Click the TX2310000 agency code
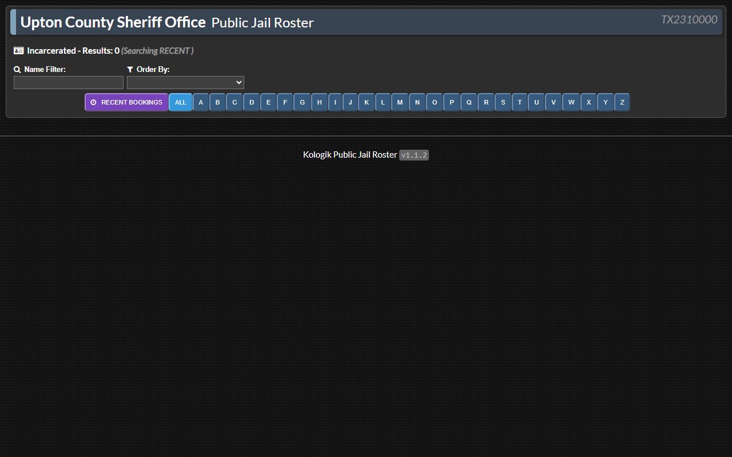Image resolution: width=732 pixels, height=457 pixels. click(689, 19)
